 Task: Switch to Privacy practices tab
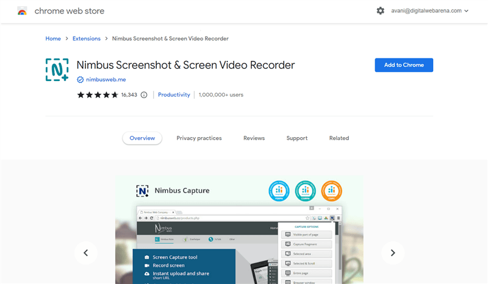pyautogui.click(x=199, y=138)
